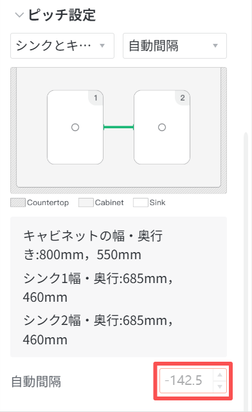Increase 自動間隔 value with up arrow
Viewport: 252px width, 412px height.
[x=220, y=375]
